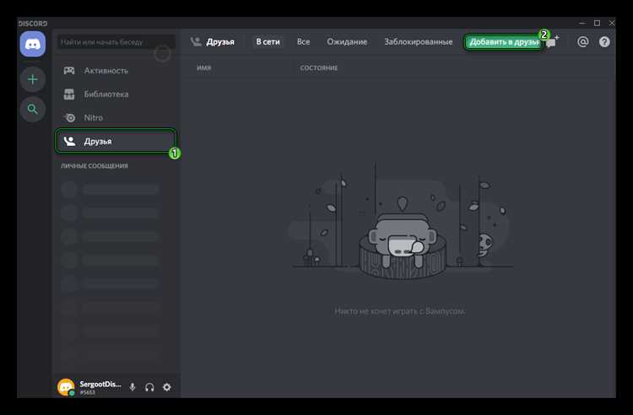633x415 pixels.
Task: Switch to Заблокированные tab
Action: click(419, 41)
